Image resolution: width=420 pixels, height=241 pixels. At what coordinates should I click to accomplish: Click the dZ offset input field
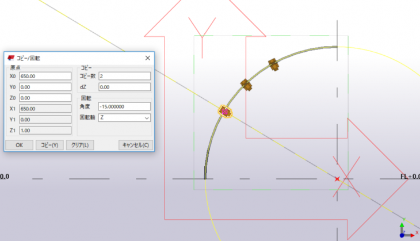point(124,87)
